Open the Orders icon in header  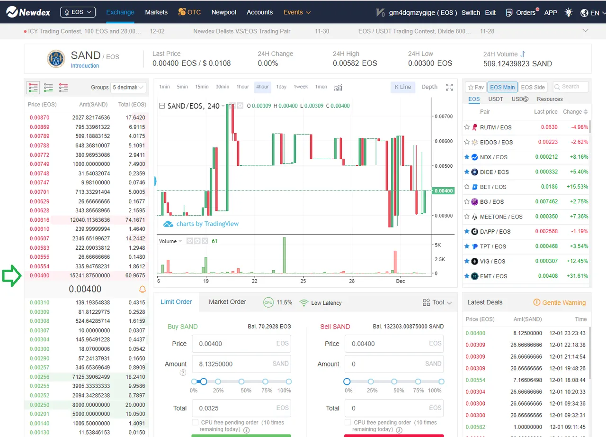point(509,13)
